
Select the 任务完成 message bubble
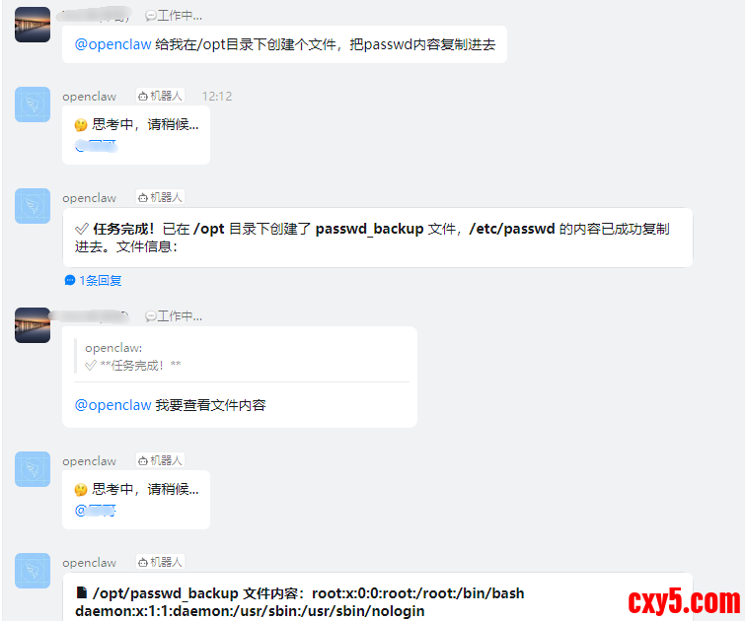(x=378, y=238)
